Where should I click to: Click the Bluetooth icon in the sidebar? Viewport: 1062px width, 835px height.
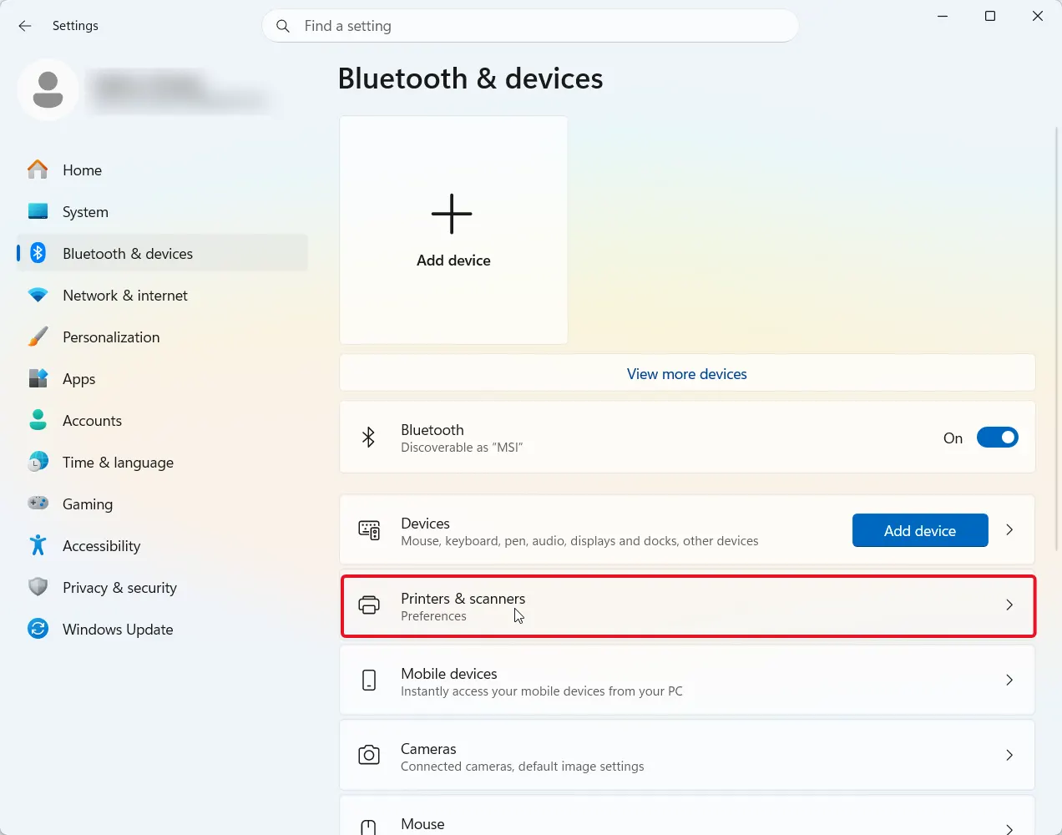38,253
